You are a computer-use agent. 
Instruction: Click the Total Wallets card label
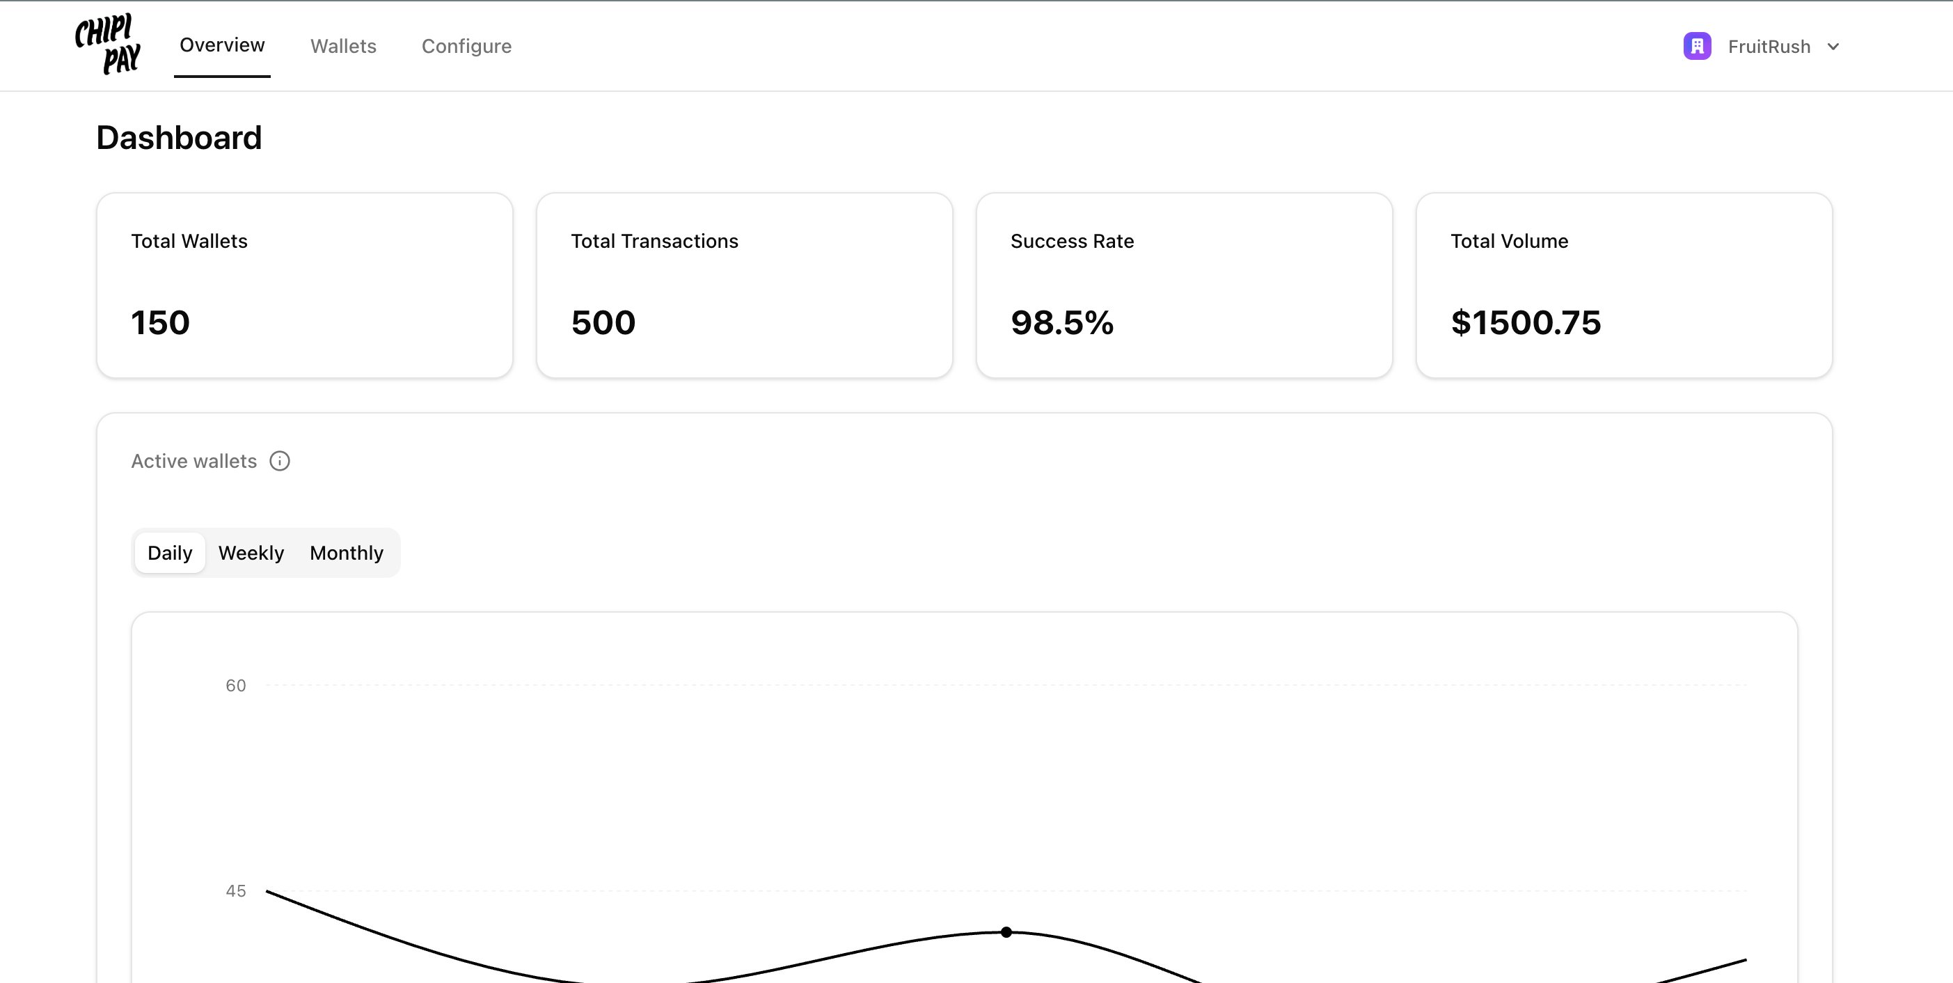[x=189, y=241]
